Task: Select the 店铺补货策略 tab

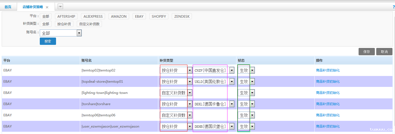Action: 33,7
